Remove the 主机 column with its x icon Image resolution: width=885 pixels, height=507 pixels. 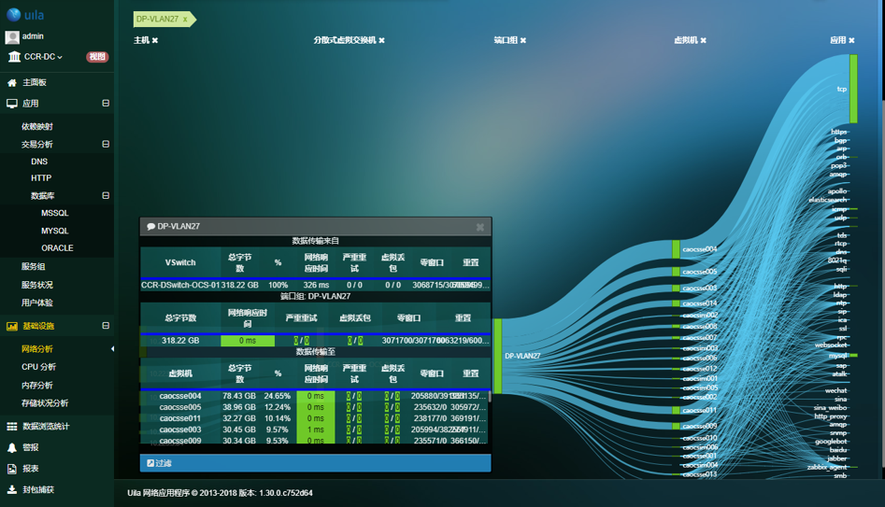click(x=155, y=41)
